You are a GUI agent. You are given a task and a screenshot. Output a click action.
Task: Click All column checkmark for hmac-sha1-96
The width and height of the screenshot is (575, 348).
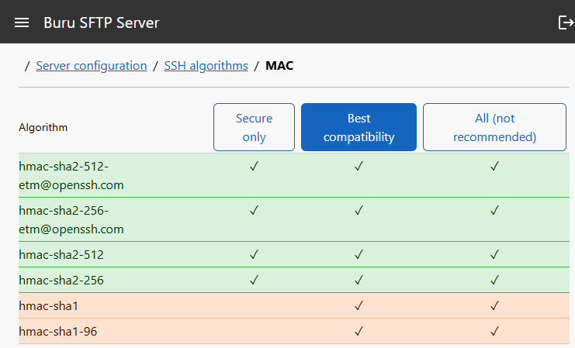(494, 332)
